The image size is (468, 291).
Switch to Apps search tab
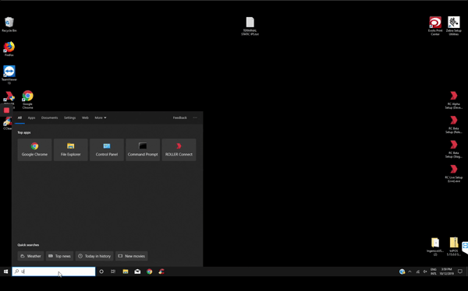click(31, 117)
